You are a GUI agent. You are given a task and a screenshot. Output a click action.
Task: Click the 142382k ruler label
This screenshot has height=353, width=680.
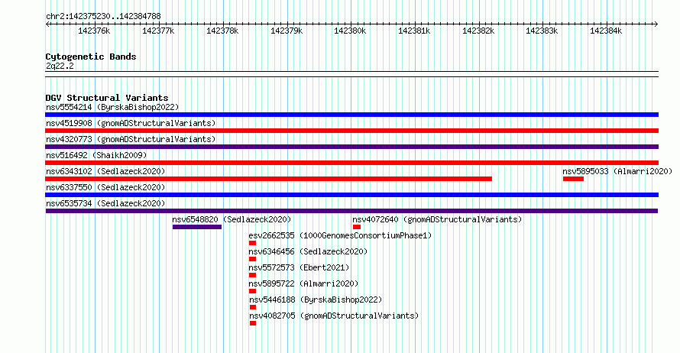[478, 31]
